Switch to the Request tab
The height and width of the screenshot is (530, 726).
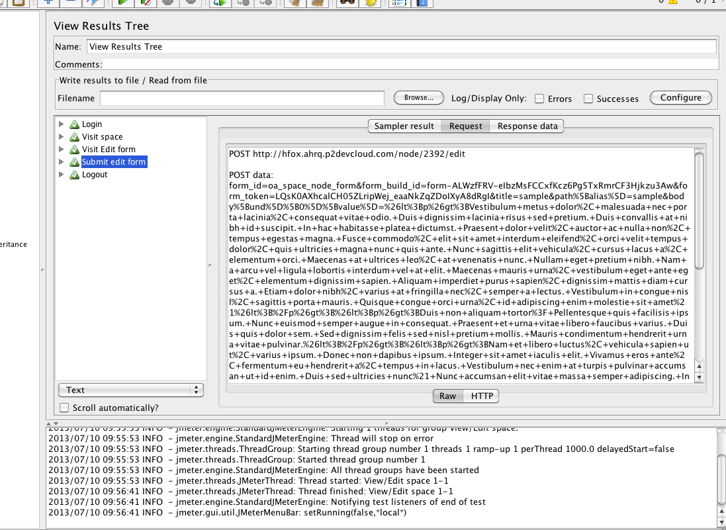pos(465,126)
